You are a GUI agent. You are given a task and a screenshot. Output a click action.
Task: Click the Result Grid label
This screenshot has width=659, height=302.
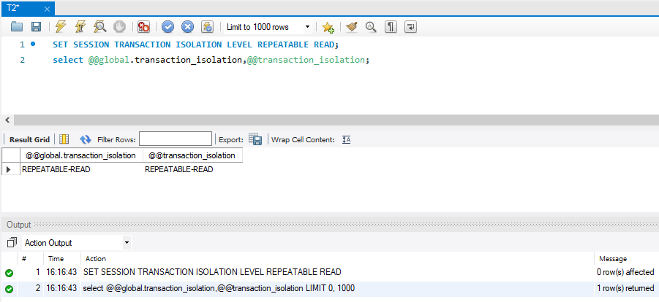click(29, 139)
